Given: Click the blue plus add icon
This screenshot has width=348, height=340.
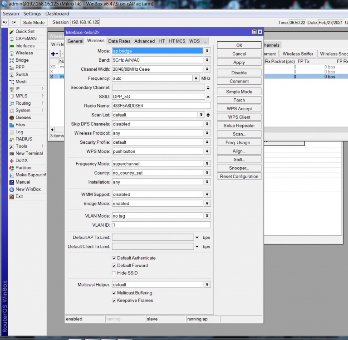Looking at the screenshot, I should click(x=53, y=53).
